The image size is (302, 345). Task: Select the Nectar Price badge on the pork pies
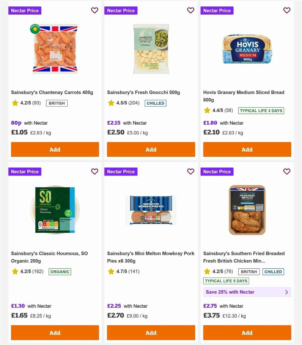click(121, 171)
